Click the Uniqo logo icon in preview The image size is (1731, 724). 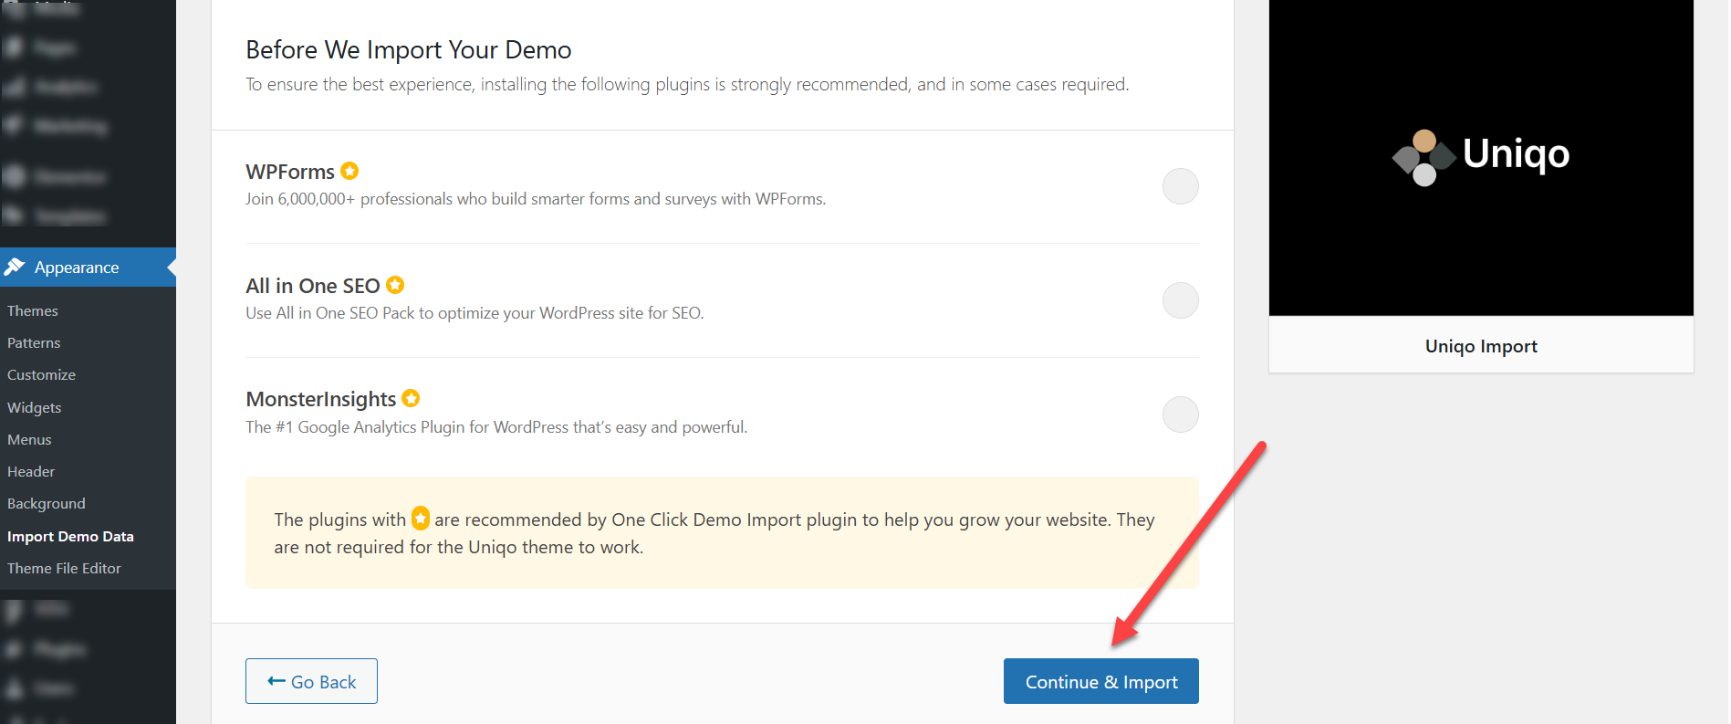1423,157
